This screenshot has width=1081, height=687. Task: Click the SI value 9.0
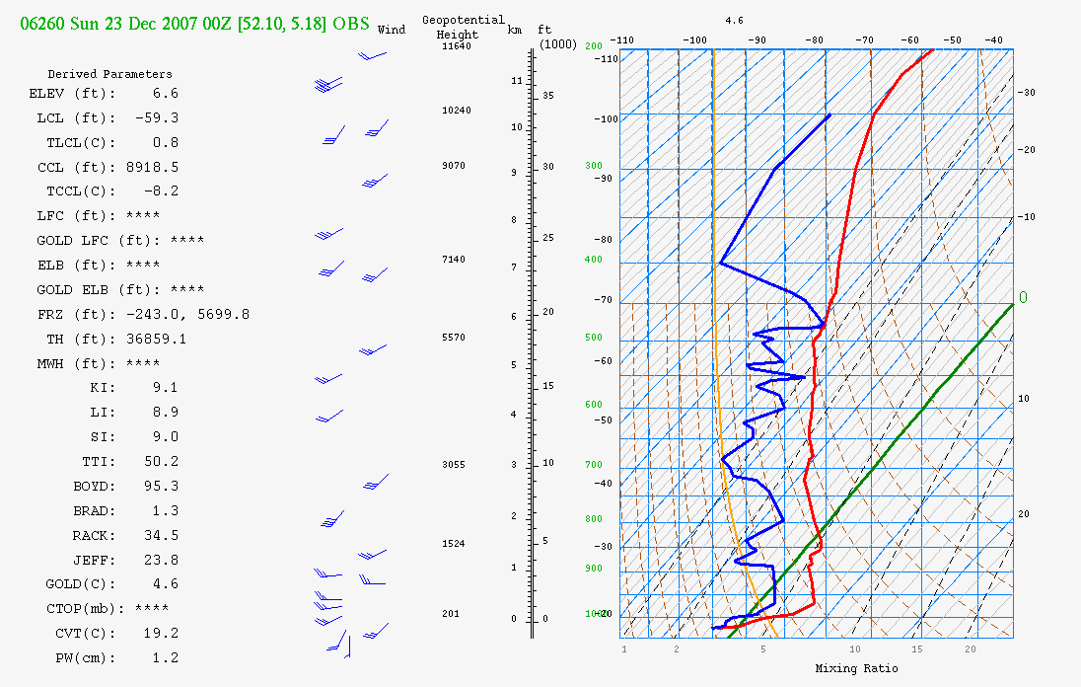click(x=166, y=437)
